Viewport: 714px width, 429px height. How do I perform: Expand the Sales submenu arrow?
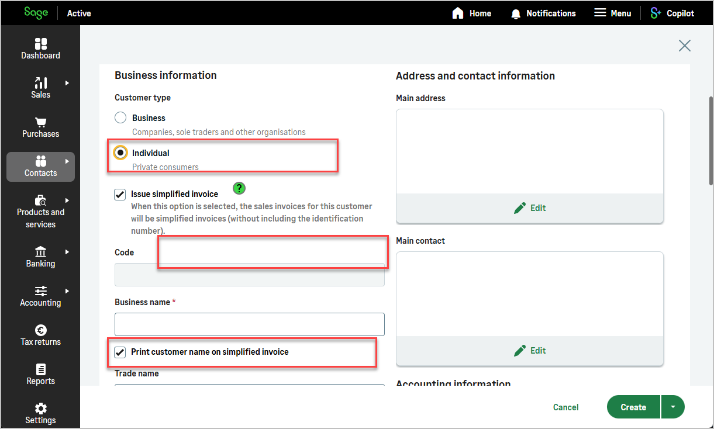click(x=67, y=83)
